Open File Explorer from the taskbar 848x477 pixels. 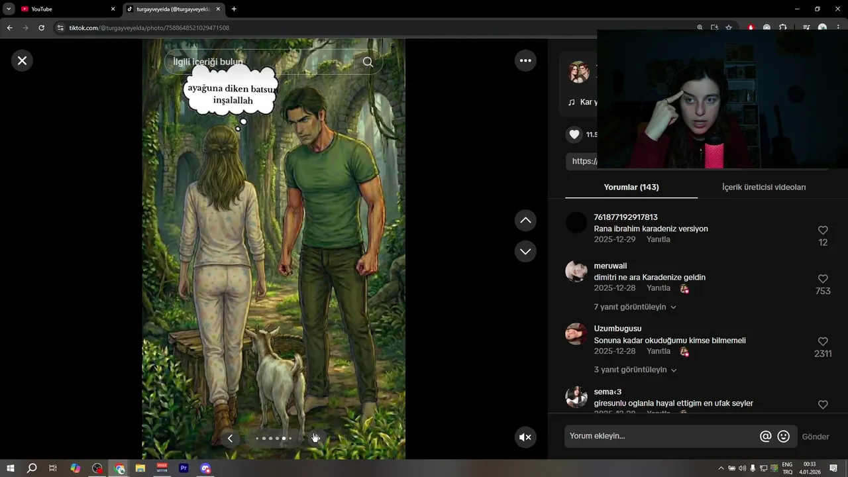tap(140, 468)
